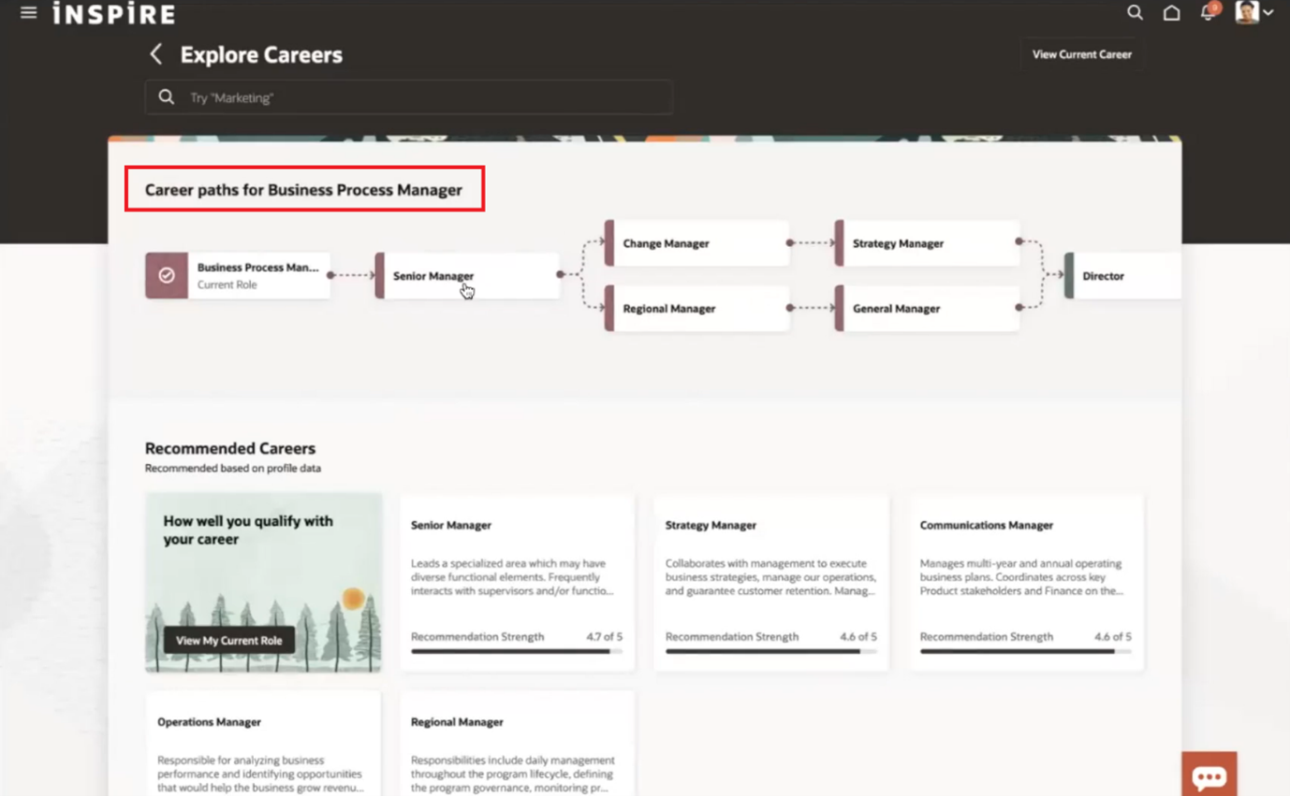The image size is (1290, 796).
Task: Open the hamburger navigation menu
Action: 27,12
